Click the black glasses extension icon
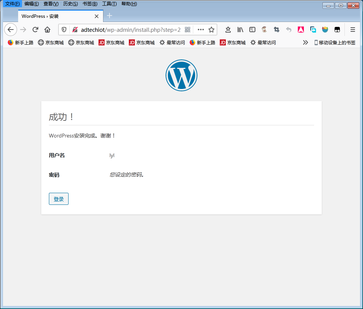The height and width of the screenshot is (309, 363). pos(337,29)
